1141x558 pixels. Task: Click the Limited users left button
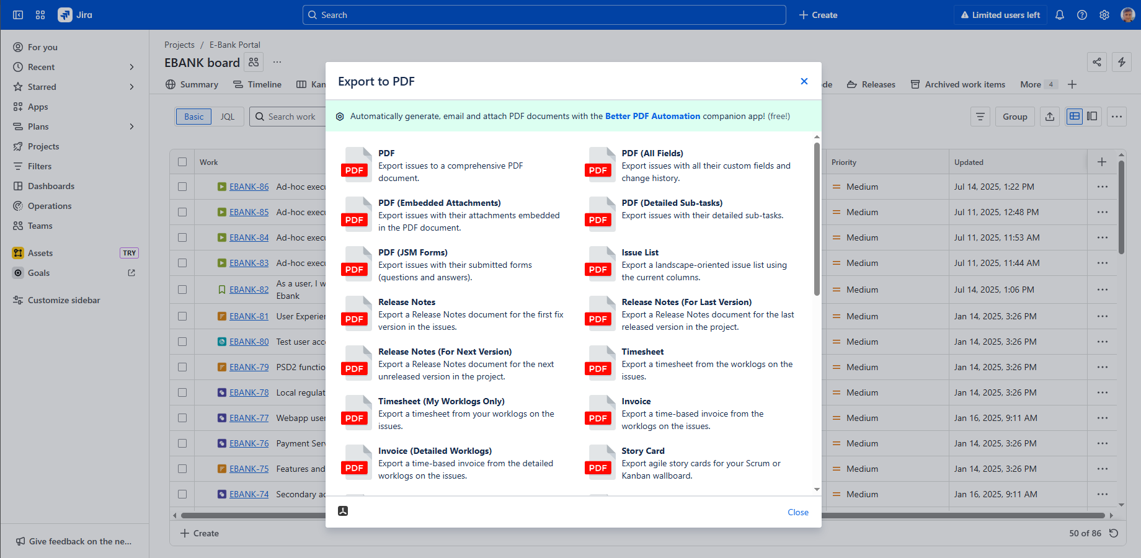tap(1000, 15)
